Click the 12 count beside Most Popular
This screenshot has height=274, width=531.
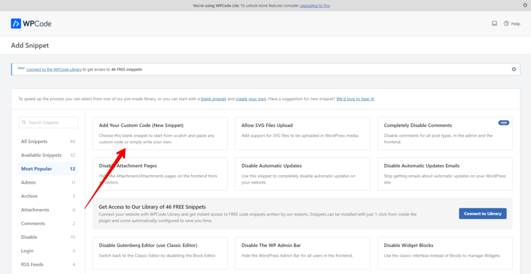(73, 169)
